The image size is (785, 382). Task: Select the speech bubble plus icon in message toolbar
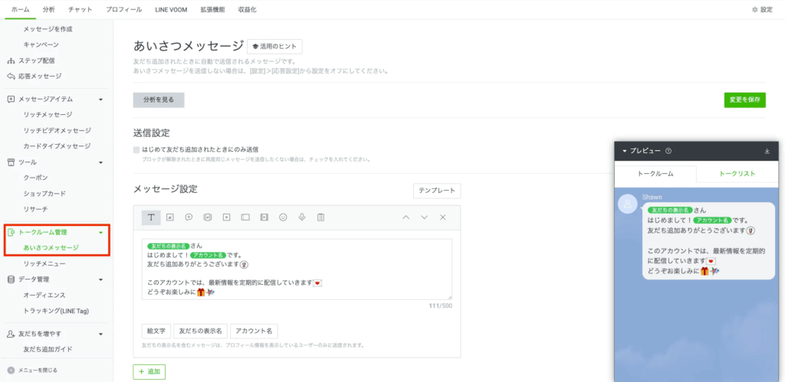(x=189, y=217)
